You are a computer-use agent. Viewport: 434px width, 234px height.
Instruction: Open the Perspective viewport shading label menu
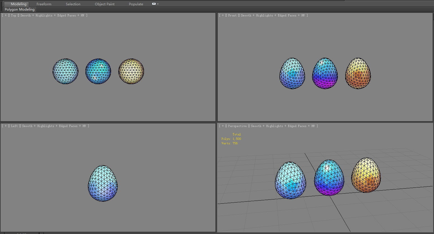coord(283,126)
